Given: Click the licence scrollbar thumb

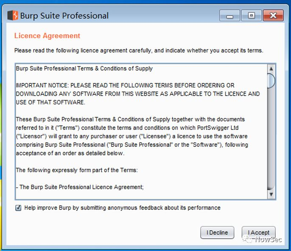Looking at the screenshot, I should (x=271, y=80).
